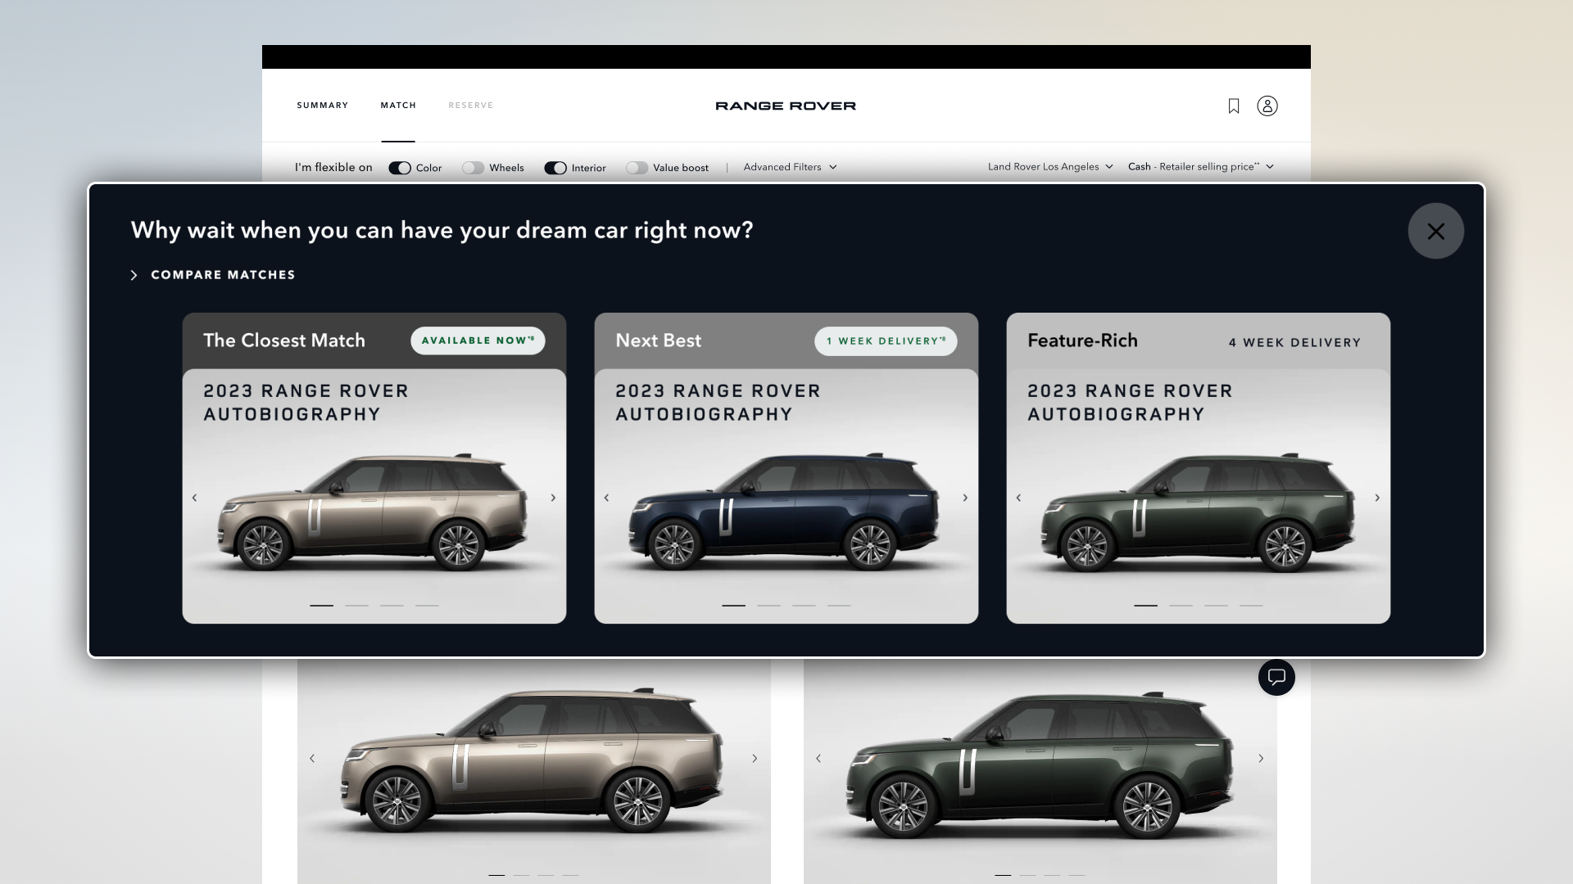Image resolution: width=1573 pixels, height=884 pixels.
Task: Select the tan Range Rover in The Closest Match card
Action: coord(374,513)
